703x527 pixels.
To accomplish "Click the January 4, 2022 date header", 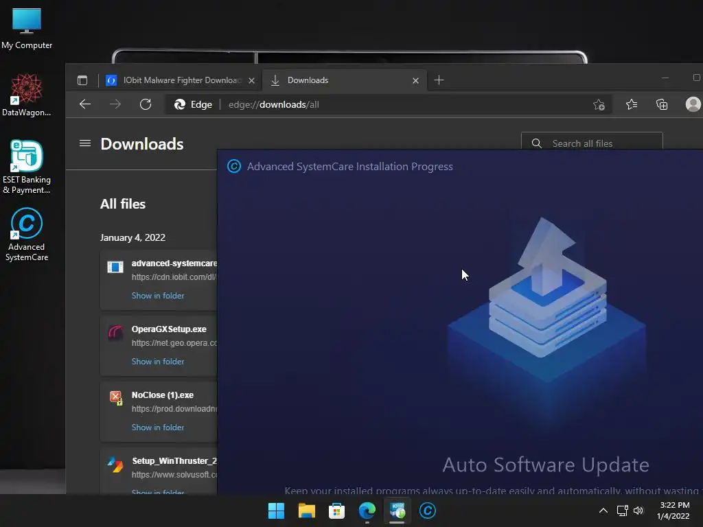I will point(132,237).
